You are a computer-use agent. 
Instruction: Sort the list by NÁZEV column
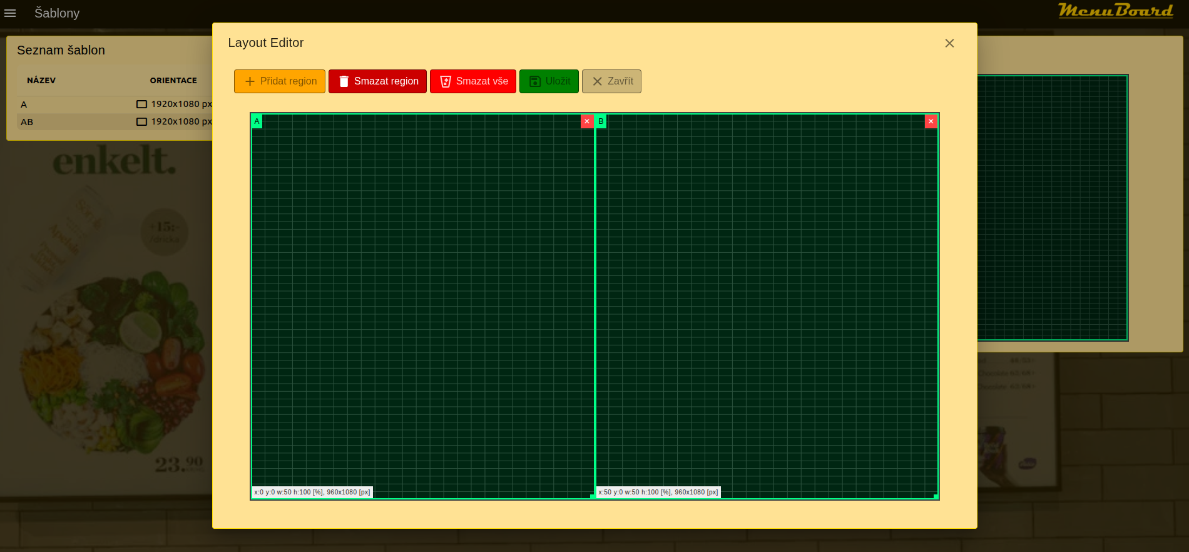[x=41, y=81]
